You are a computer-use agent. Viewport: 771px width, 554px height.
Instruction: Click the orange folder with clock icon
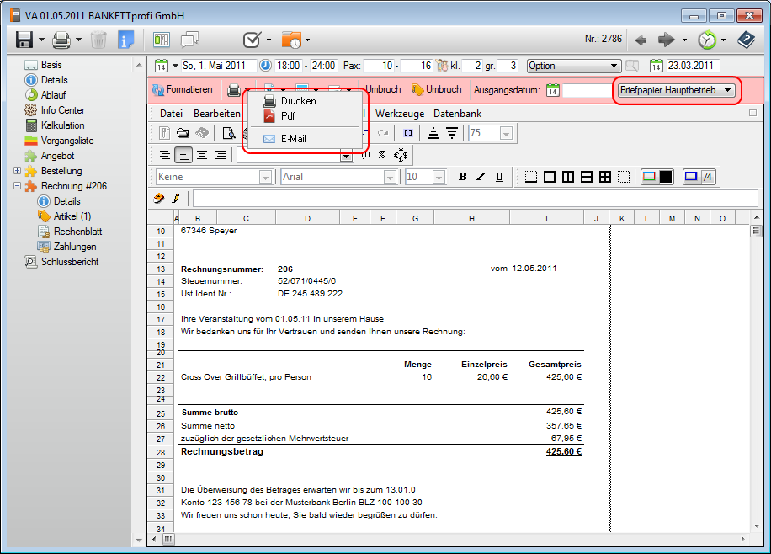coord(291,40)
